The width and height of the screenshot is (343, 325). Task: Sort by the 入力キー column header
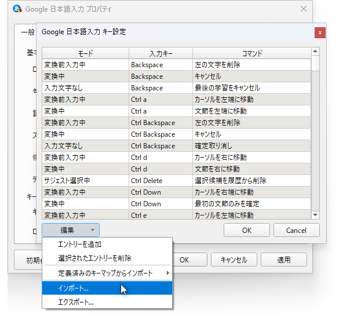pyautogui.click(x=161, y=53)
